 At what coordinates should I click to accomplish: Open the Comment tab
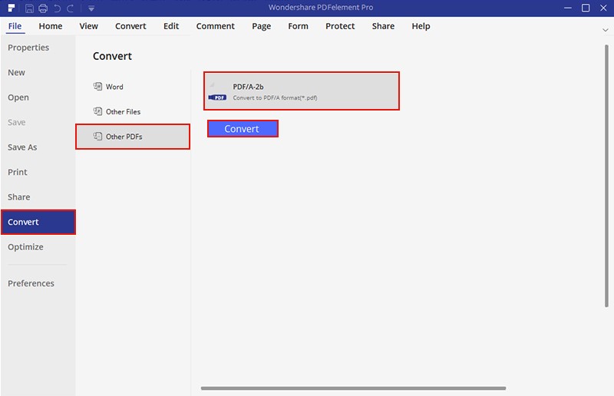click(x=216, y=26)
